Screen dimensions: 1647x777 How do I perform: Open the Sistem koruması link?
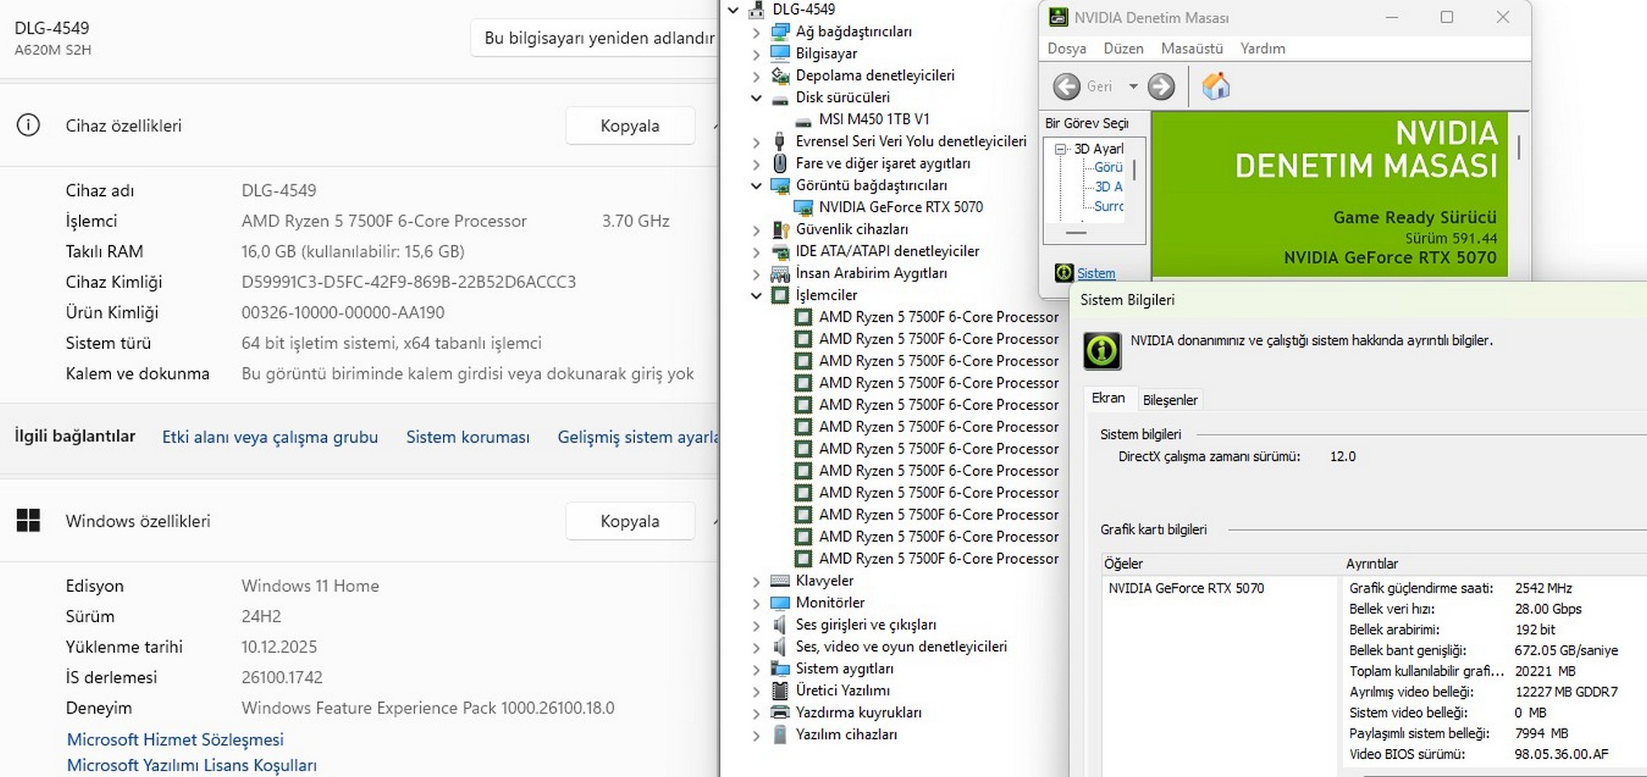[467, 437]
